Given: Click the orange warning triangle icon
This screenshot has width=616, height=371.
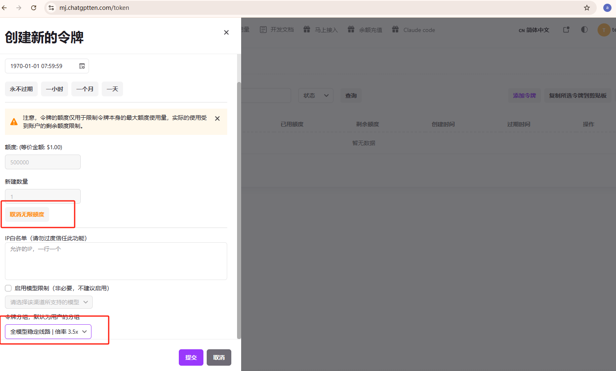Looking at the screenshot, I should pyautogui.click(x=14, y=122).
